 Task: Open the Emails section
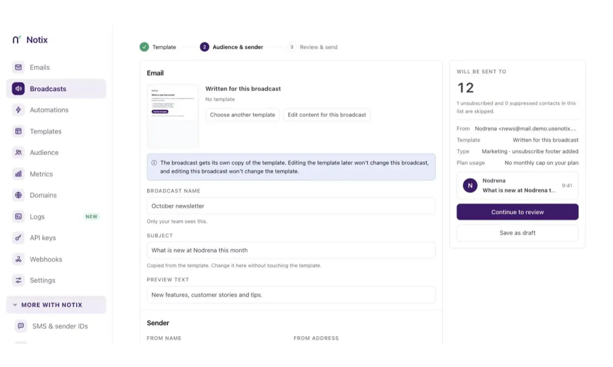(56, 68)
